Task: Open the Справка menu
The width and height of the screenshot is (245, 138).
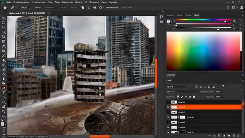Action: click(x=113, y=2)
